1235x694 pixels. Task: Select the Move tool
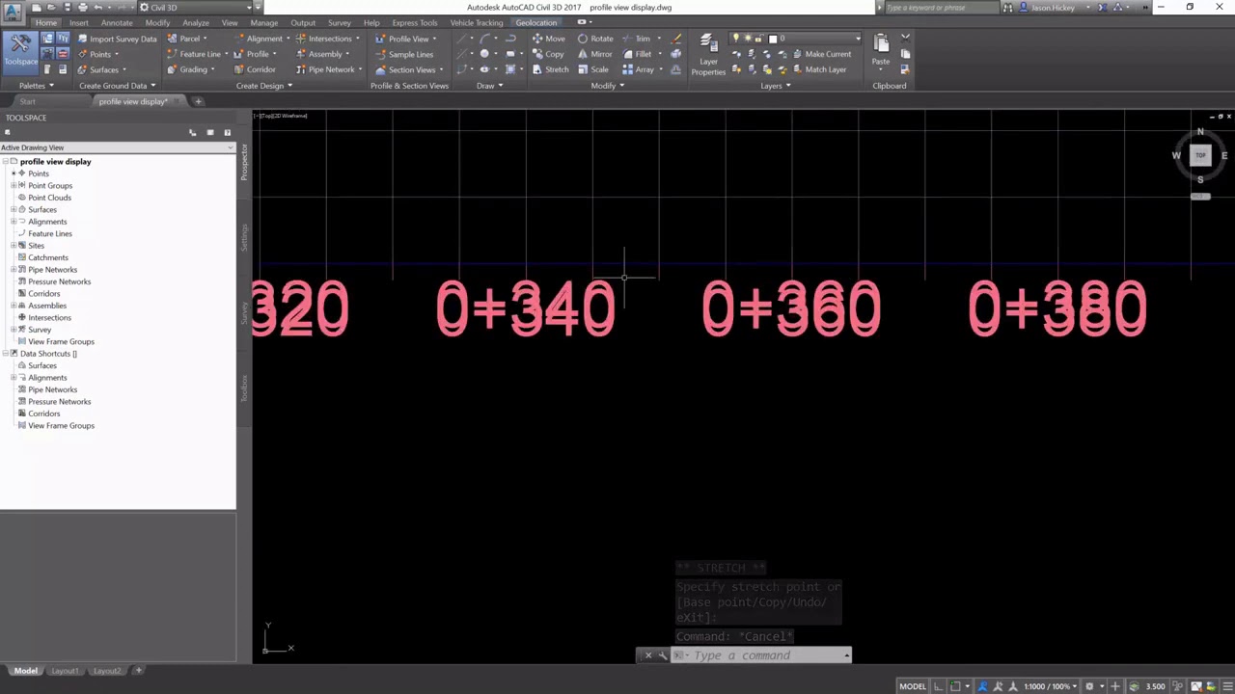548,39
